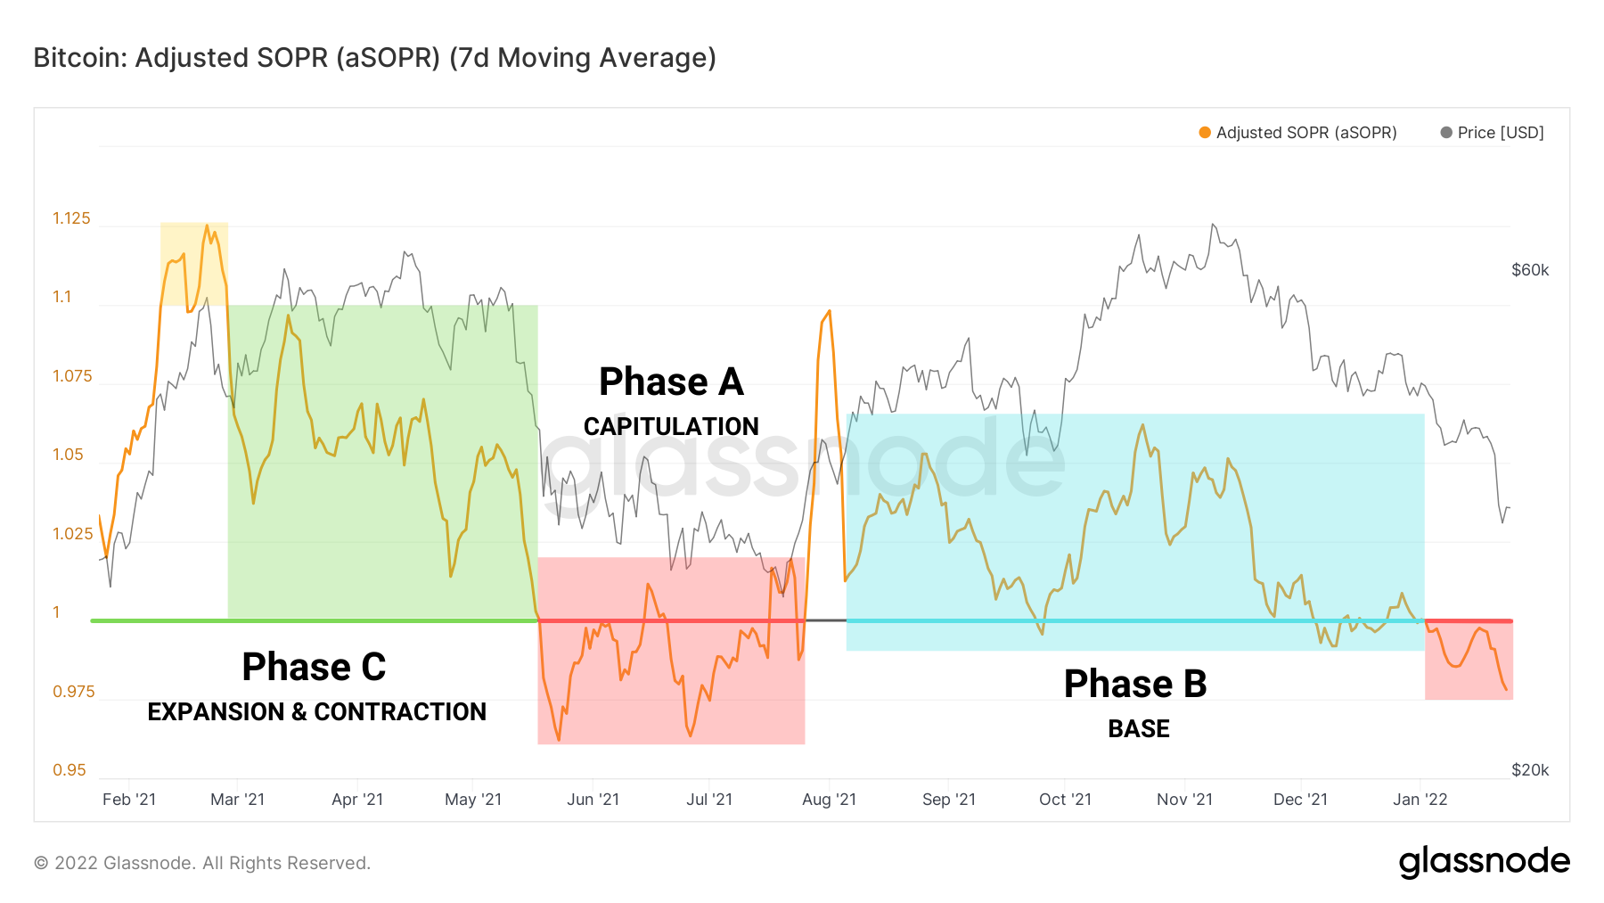Viewport: 1604px width, 903px height.
Task: Click the BASE label under Phase B
Action: pos(1139,728)
